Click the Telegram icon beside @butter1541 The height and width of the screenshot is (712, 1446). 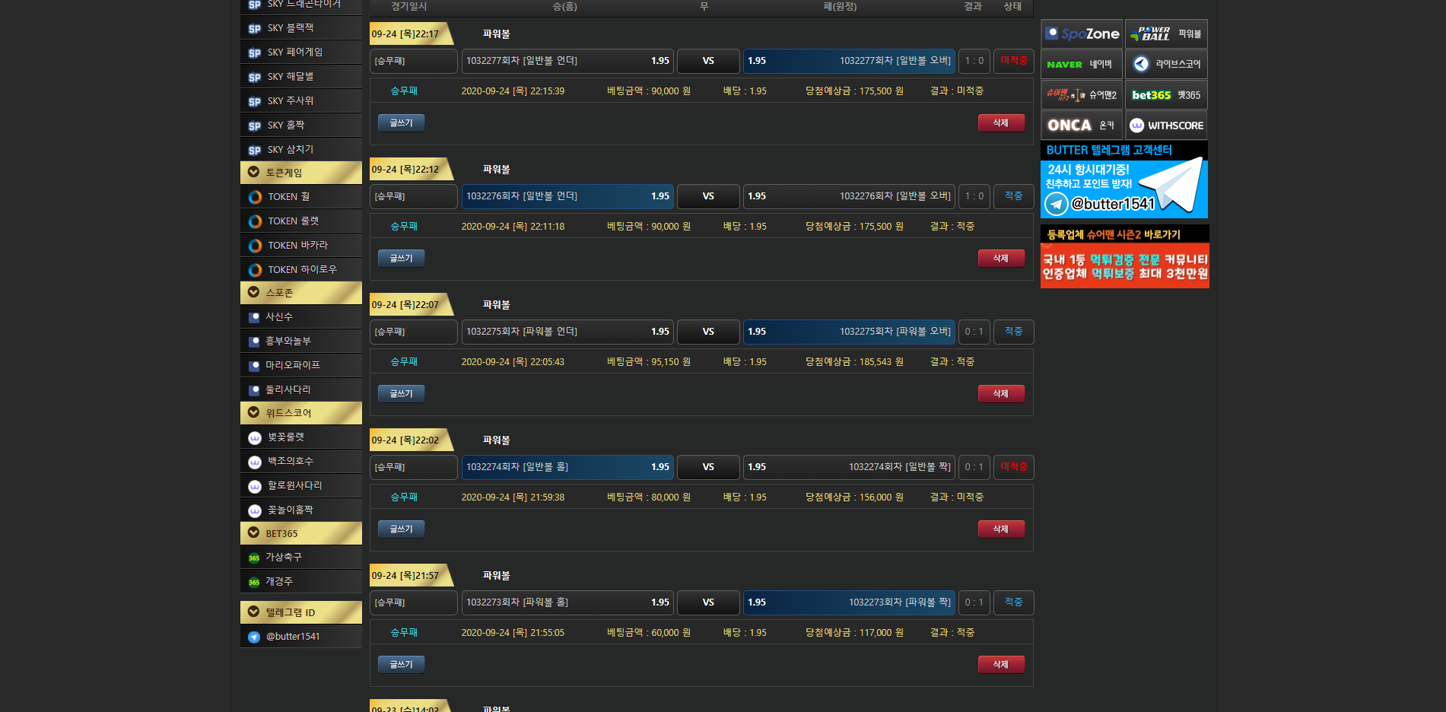[254, 637]
